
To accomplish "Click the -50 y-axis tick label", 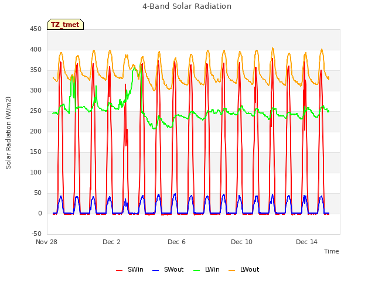I will point(36,234).
